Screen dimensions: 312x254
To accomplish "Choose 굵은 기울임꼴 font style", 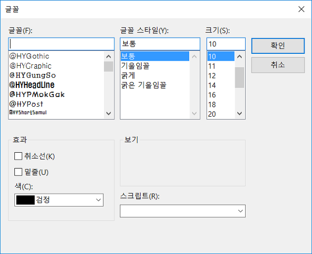I will 155,85.
